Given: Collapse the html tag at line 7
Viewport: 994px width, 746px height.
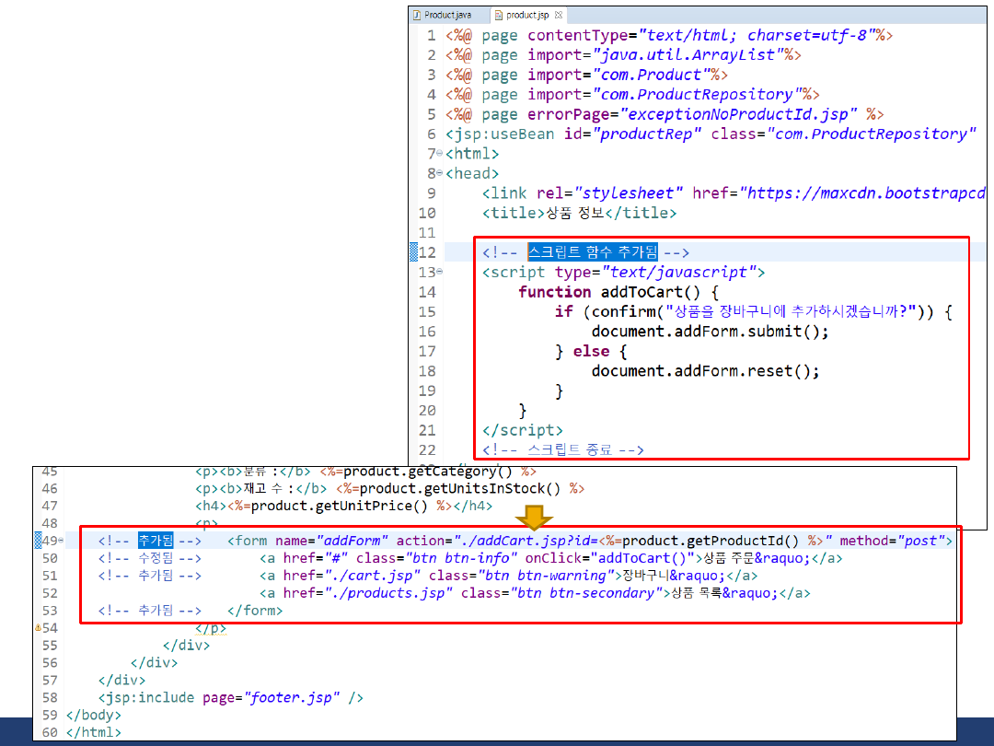Looking at the screenshot, I should (439, 154).
